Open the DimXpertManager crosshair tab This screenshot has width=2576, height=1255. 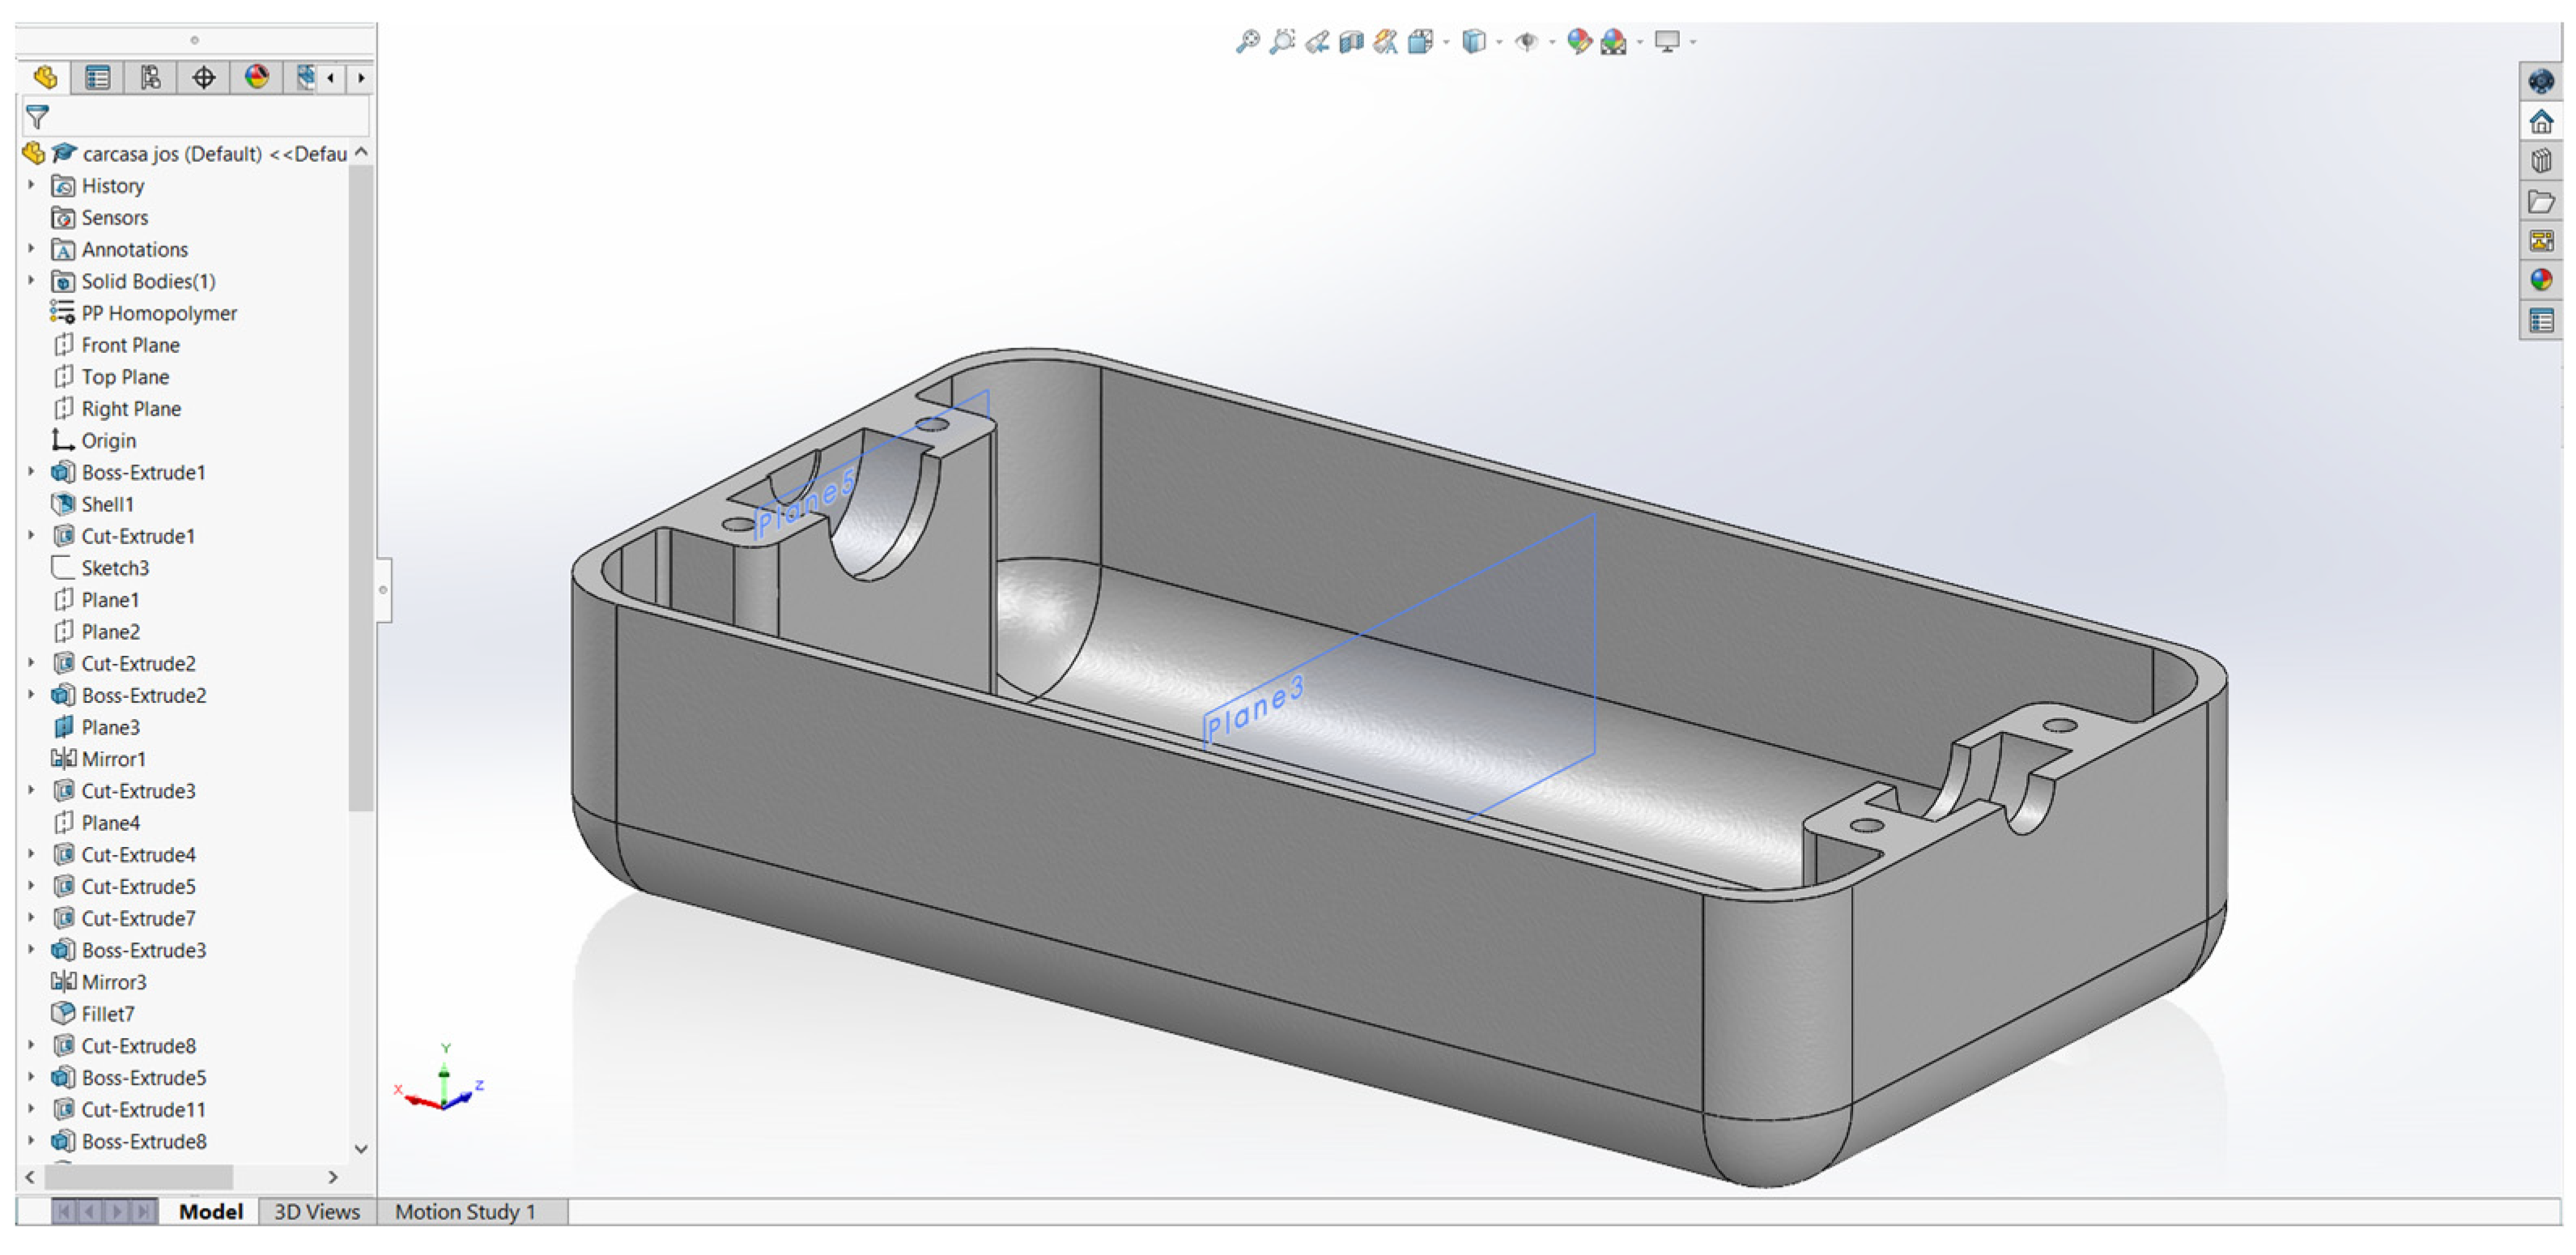coord(203,77)
